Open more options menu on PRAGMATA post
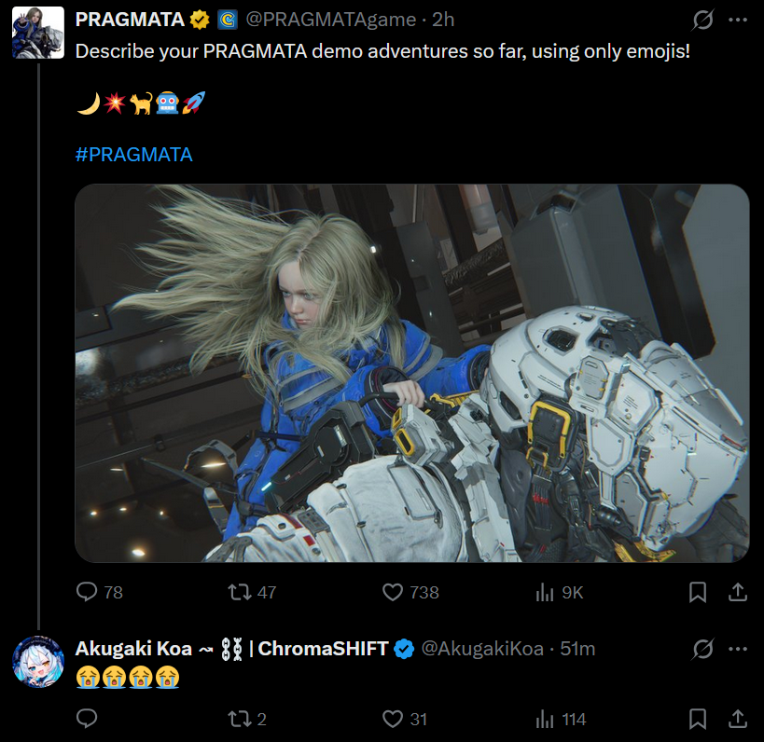Viewport: 764px width, 742px height. click(x=738, y=20)
